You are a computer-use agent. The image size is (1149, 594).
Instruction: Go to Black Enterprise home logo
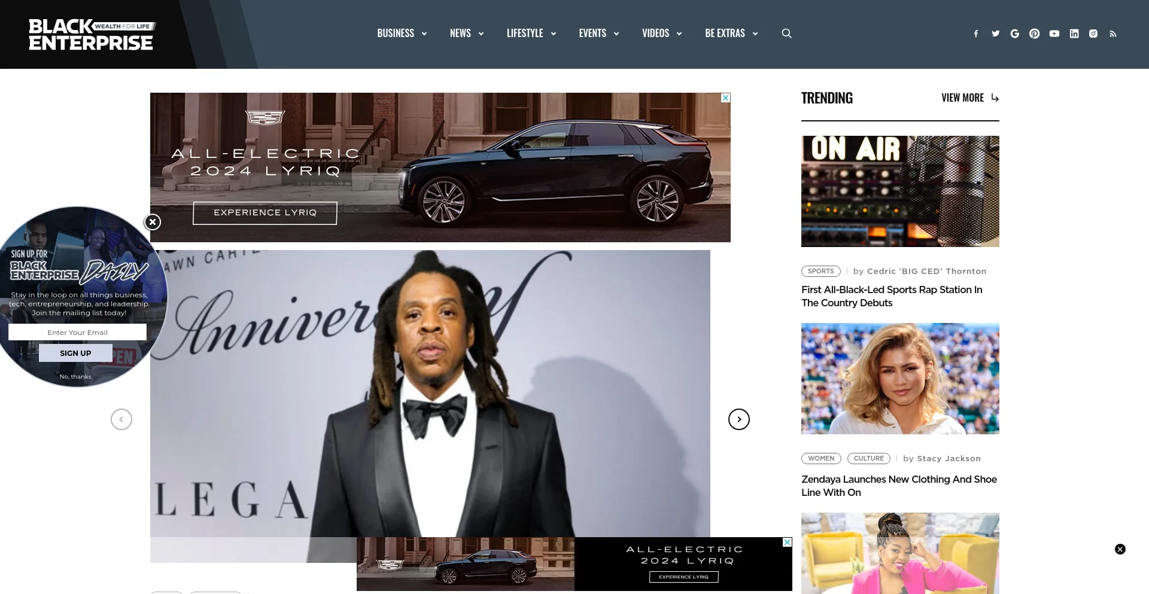tap(92, 34)
